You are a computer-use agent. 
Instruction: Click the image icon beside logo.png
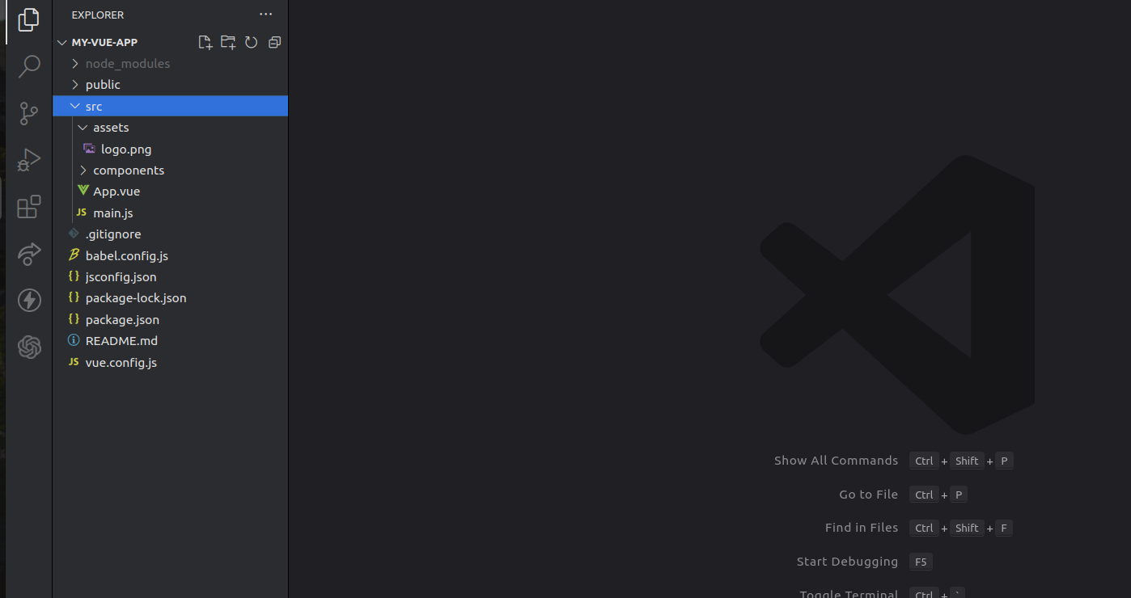[x=89, y=149]
